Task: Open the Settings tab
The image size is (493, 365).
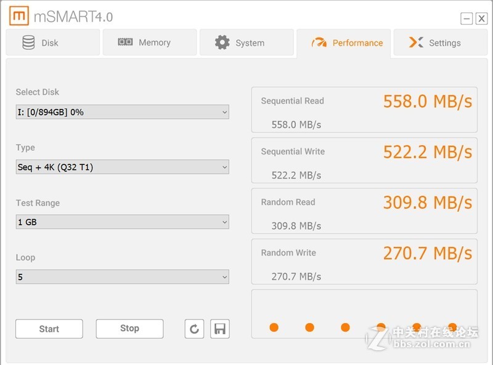Action: coord(441,42)
